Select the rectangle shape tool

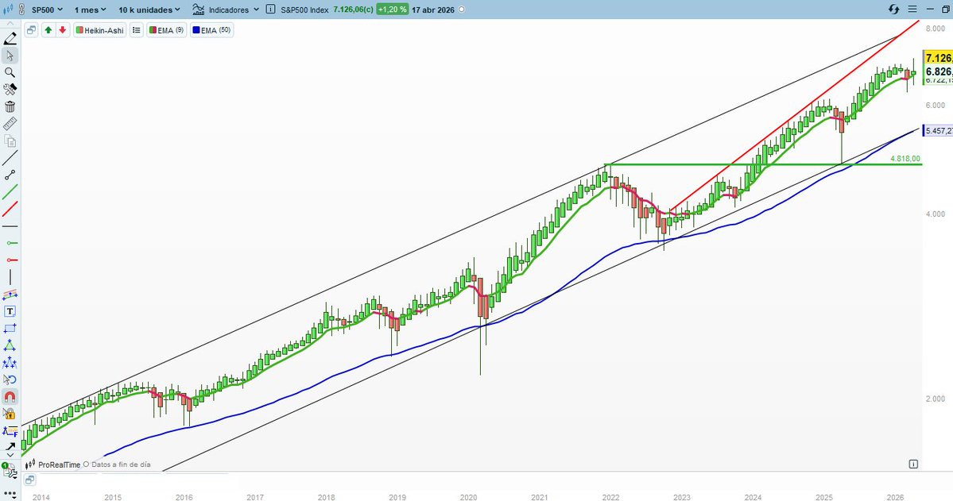[x=10, y=329]
